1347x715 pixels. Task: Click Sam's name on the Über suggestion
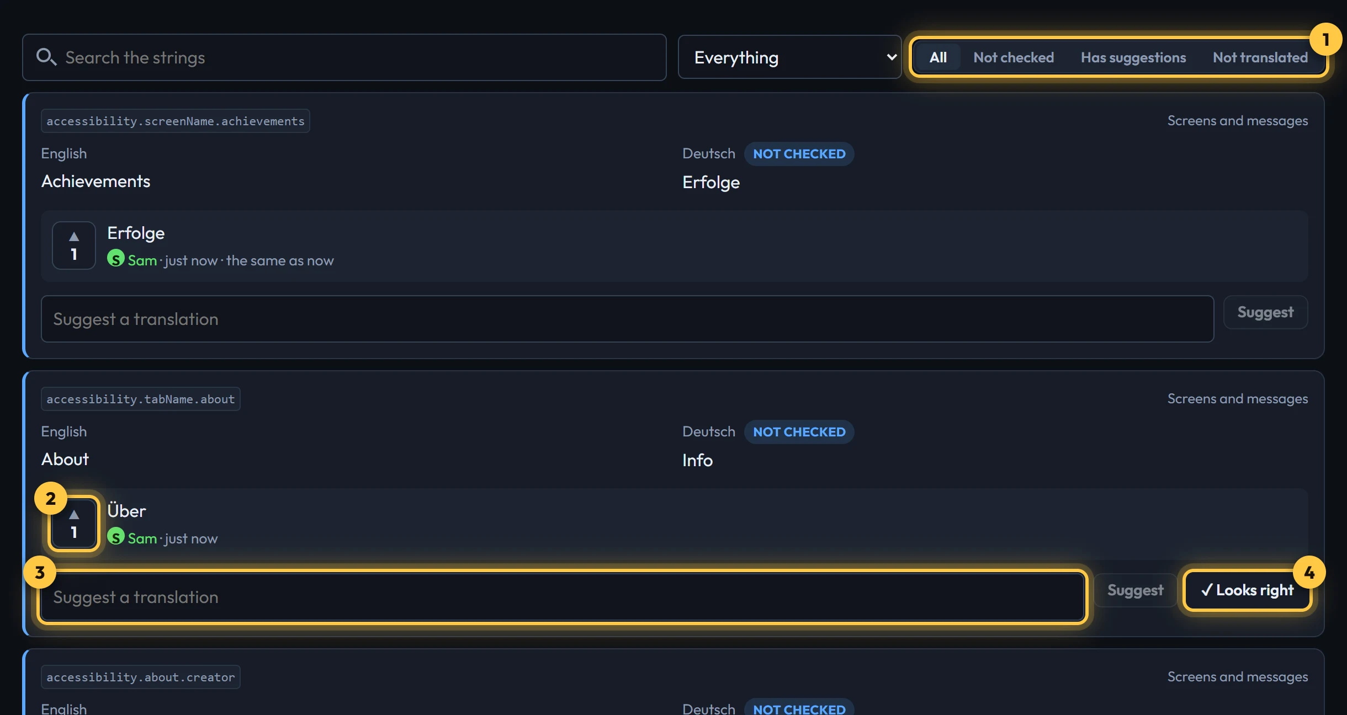pyautogui.click(x=142, y=538)
